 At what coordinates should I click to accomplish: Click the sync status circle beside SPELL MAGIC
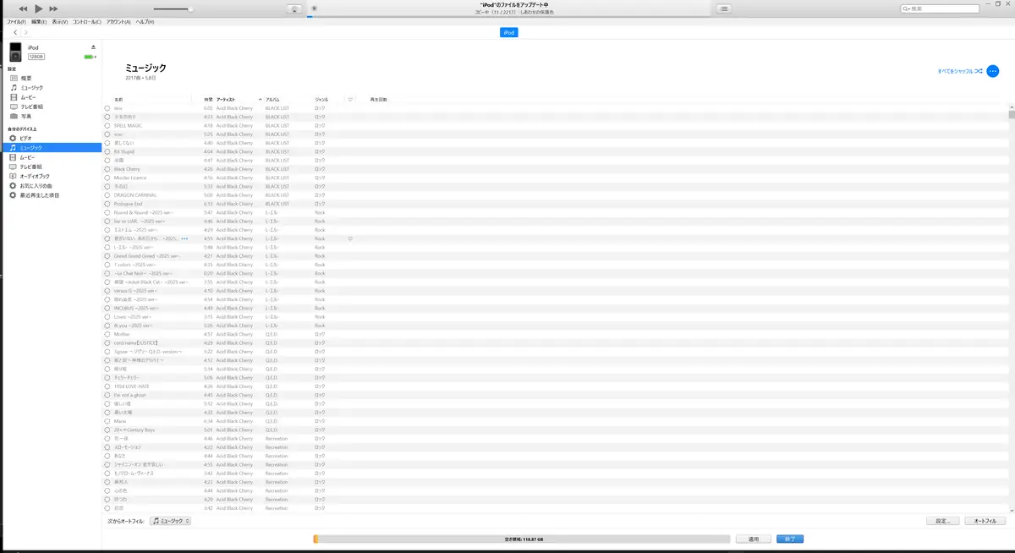coord(107,126)
